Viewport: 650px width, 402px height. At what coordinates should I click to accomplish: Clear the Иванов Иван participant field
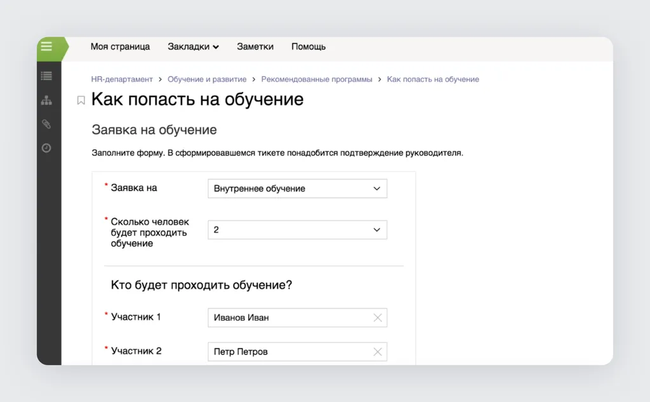click(377, 318)
